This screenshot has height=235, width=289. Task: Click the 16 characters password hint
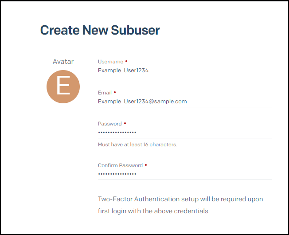137,145
